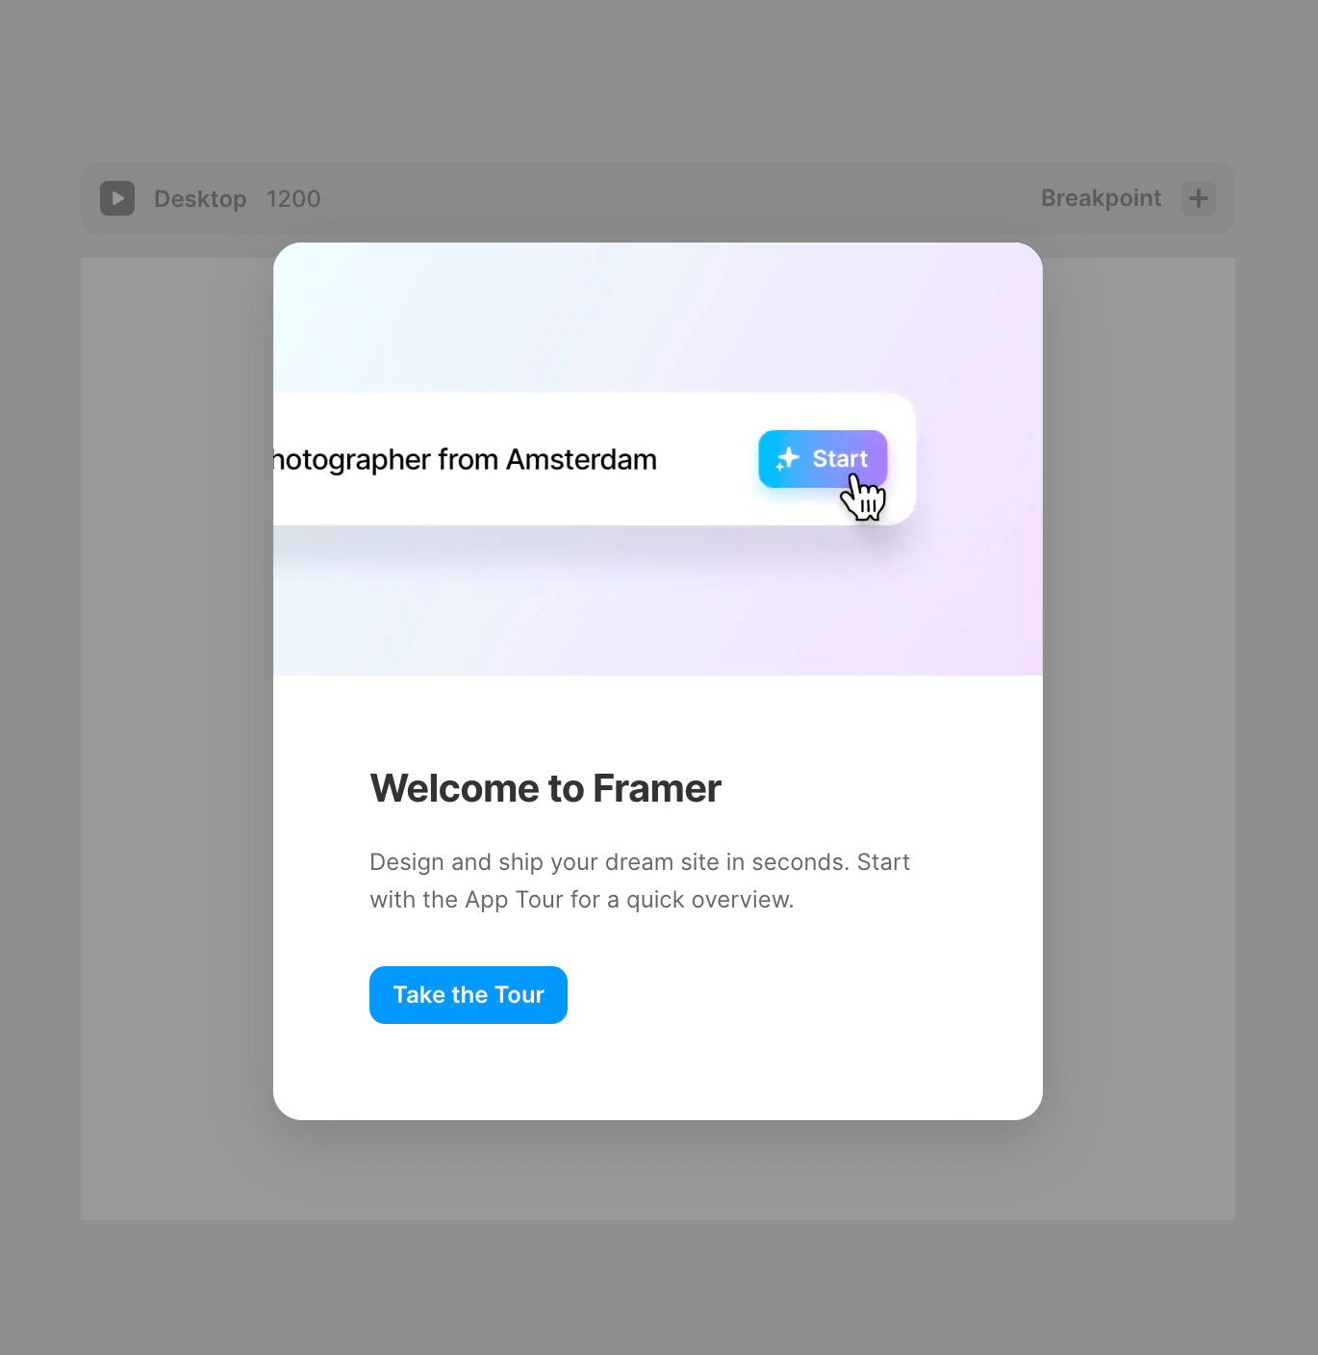Image resolution: width=1318 pixels, height=1355 pixels.
Task: Click the gradient Start button label
Action: pyautogui.click(x=840, y=459)
